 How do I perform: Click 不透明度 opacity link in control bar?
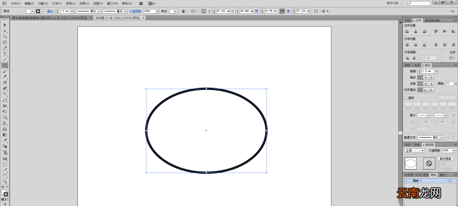135,11
